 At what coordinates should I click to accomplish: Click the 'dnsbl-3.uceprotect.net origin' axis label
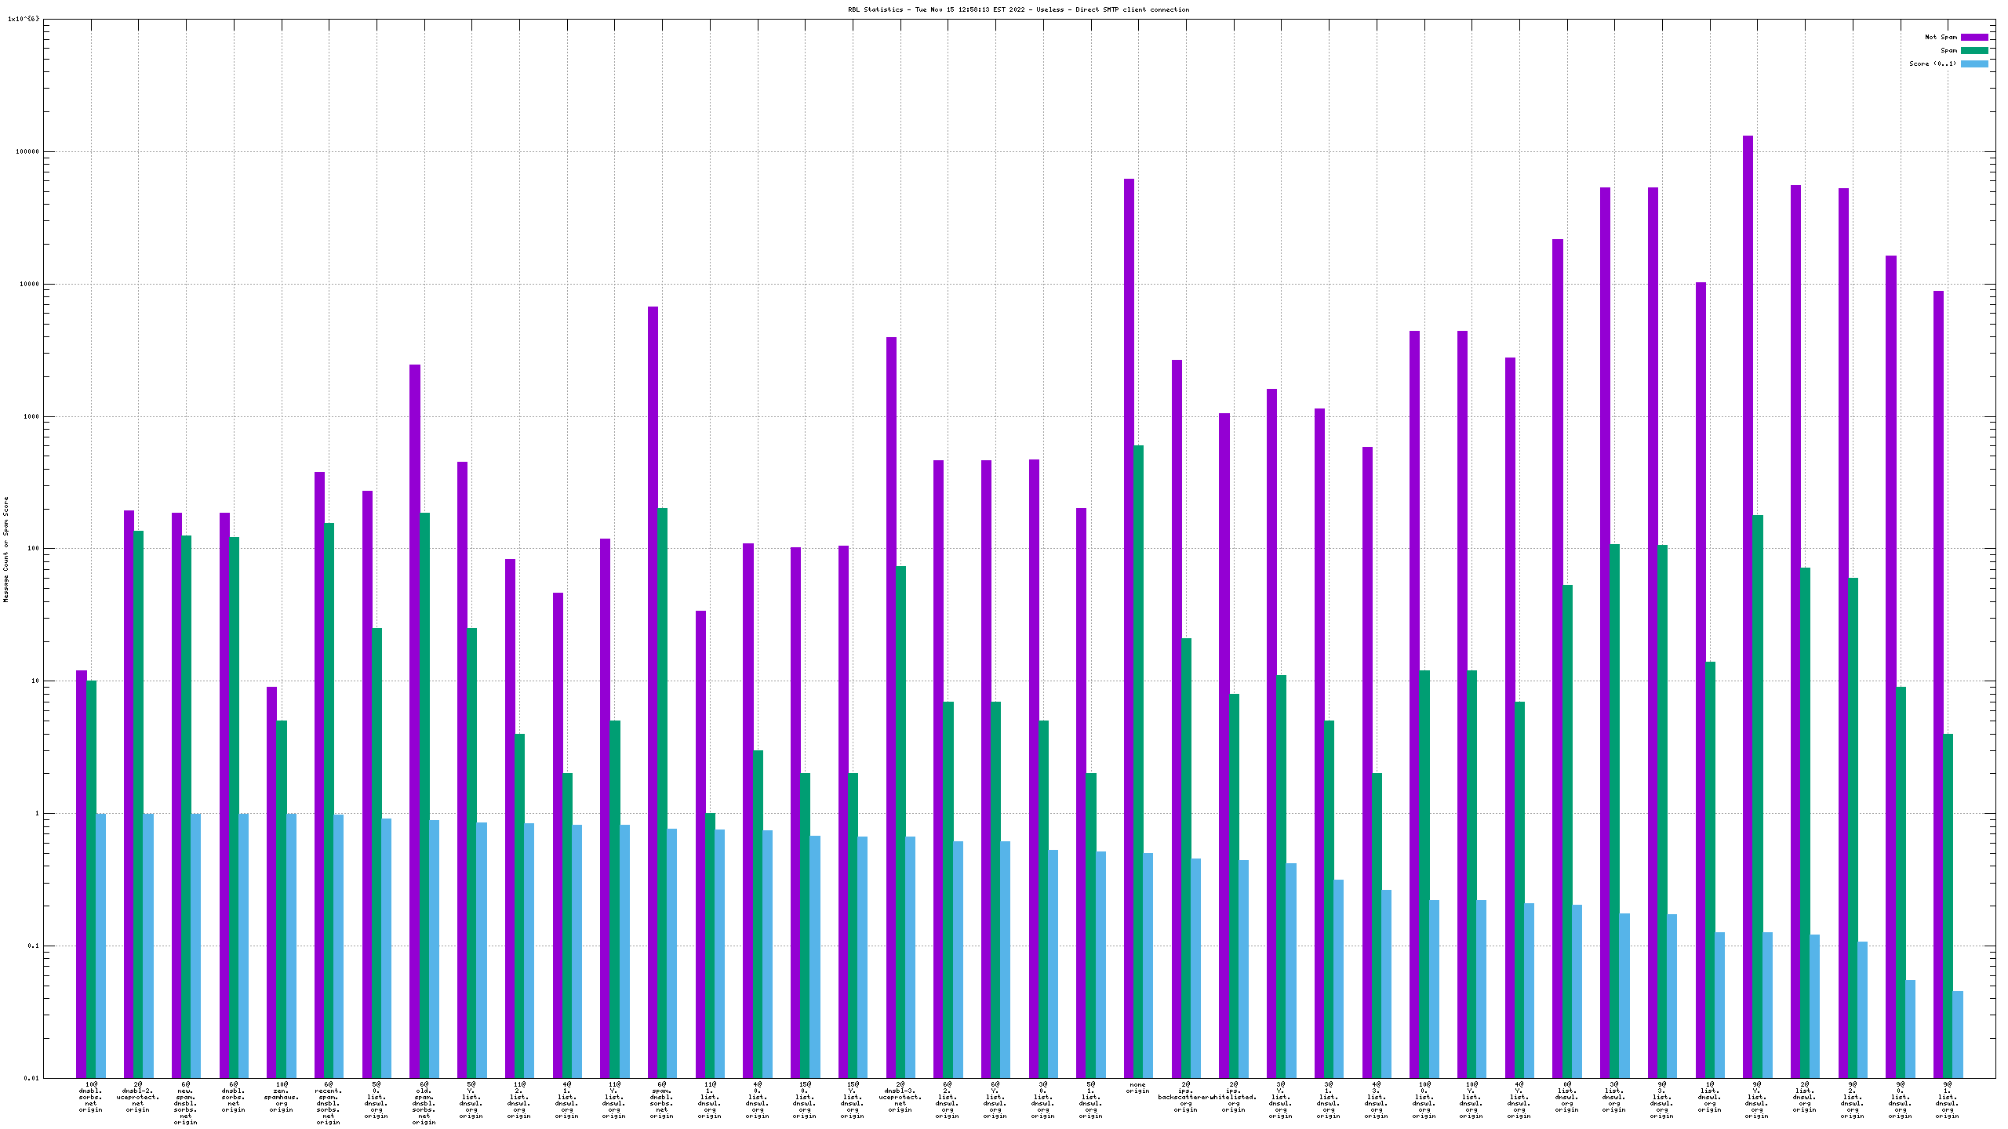click(x=900, y=1097)
